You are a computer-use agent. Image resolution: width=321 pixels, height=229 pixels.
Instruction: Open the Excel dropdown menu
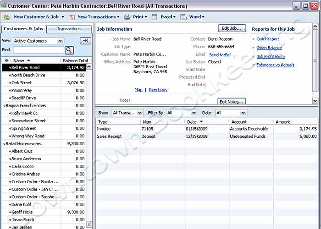pos(174,17)
